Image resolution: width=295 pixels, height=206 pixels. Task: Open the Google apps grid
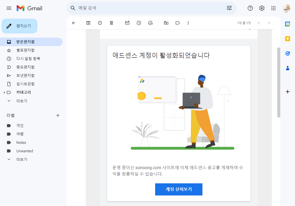pyautogui.click(x=273, y=8)
